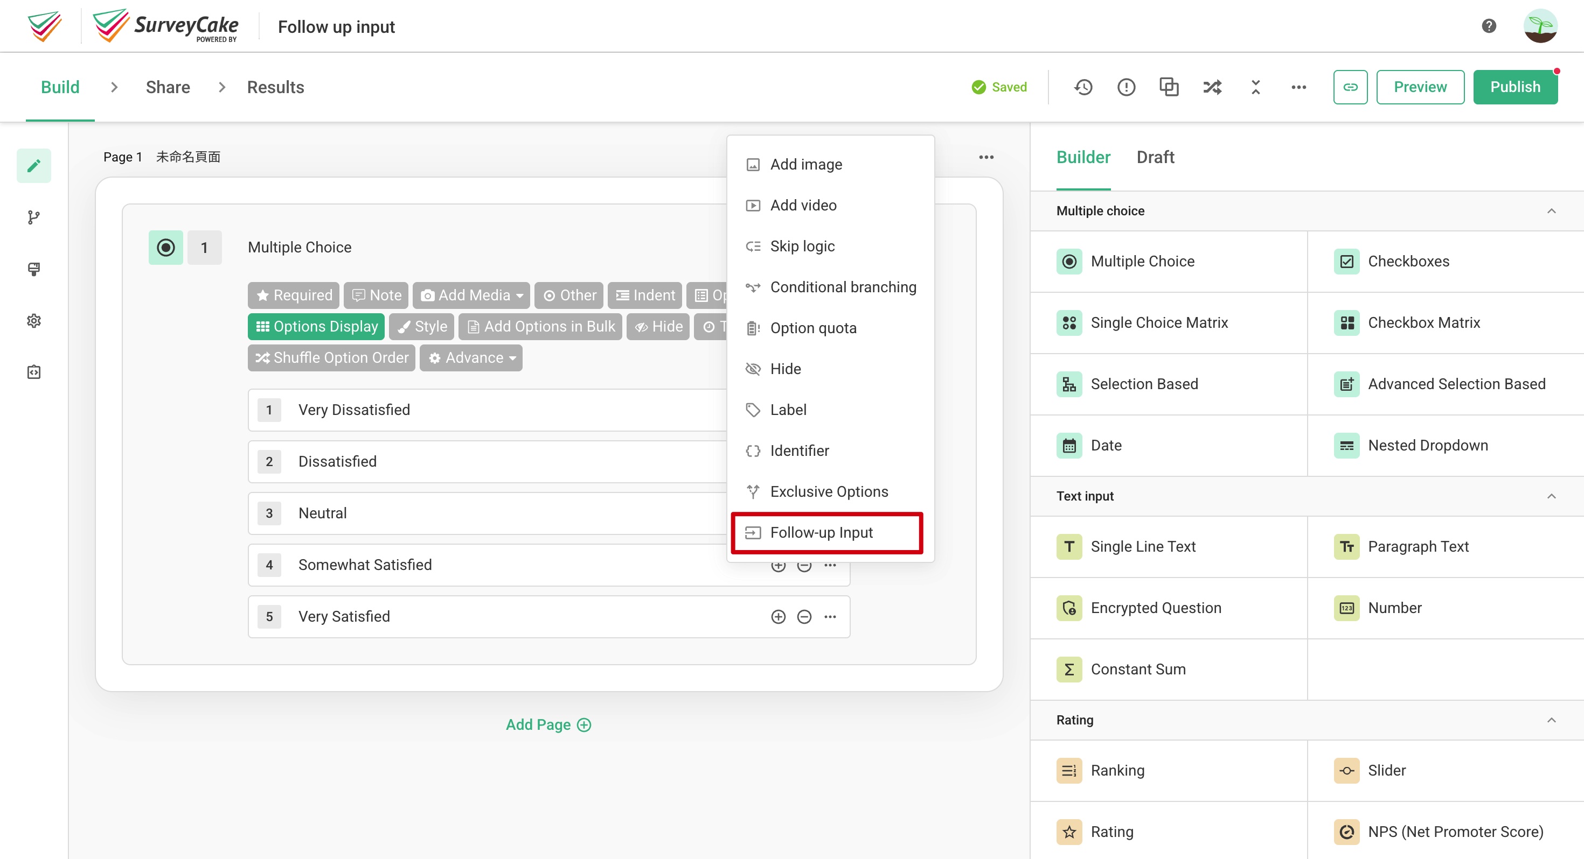Open survey settings gear in left sidebar
1584x859 pixels.
[x=34, y=320]
